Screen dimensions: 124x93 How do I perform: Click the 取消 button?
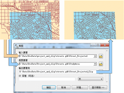(x=64, y=87)
